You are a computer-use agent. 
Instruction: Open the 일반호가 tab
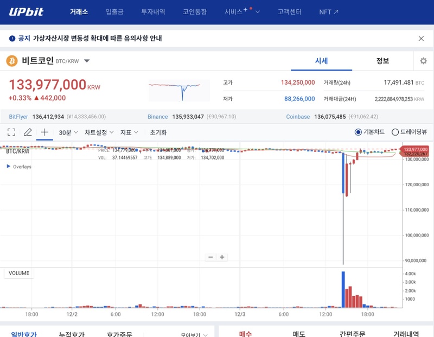tap(24, 334)
